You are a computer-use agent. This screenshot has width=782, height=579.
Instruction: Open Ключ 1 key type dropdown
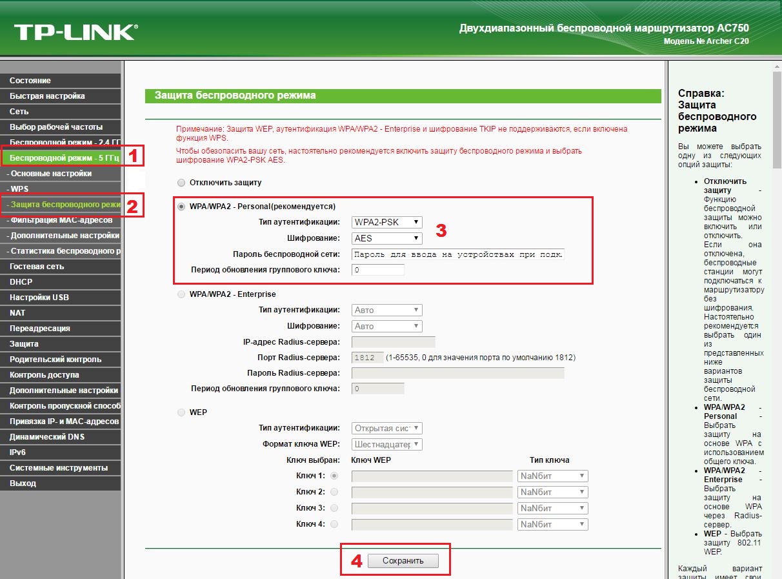[553, 476]
